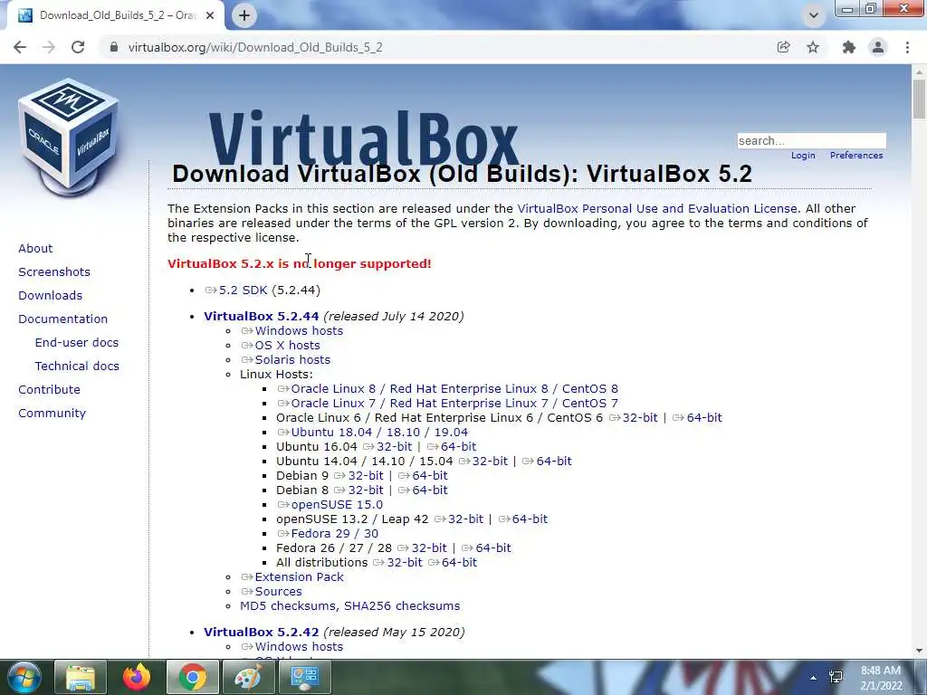Download OS X hosts for 5.2.44
The width and height of the screenshot is (927, 695).
pyautogui.click(x=281, y=345)
